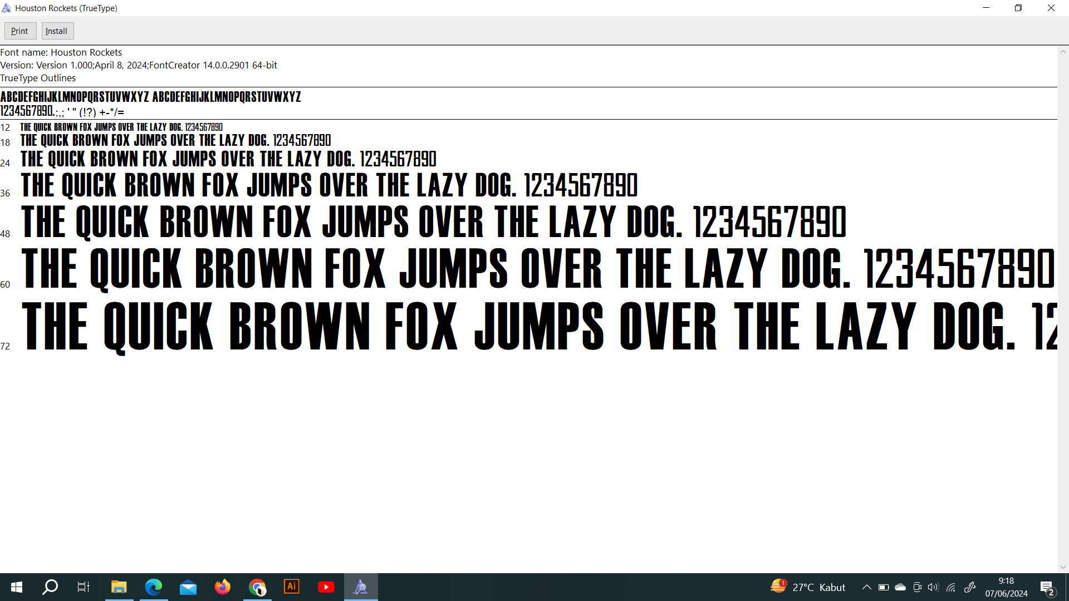Click the scrollbar down arrow
The height and width of the screenshot is (601, 1069).
(1063, 567)
